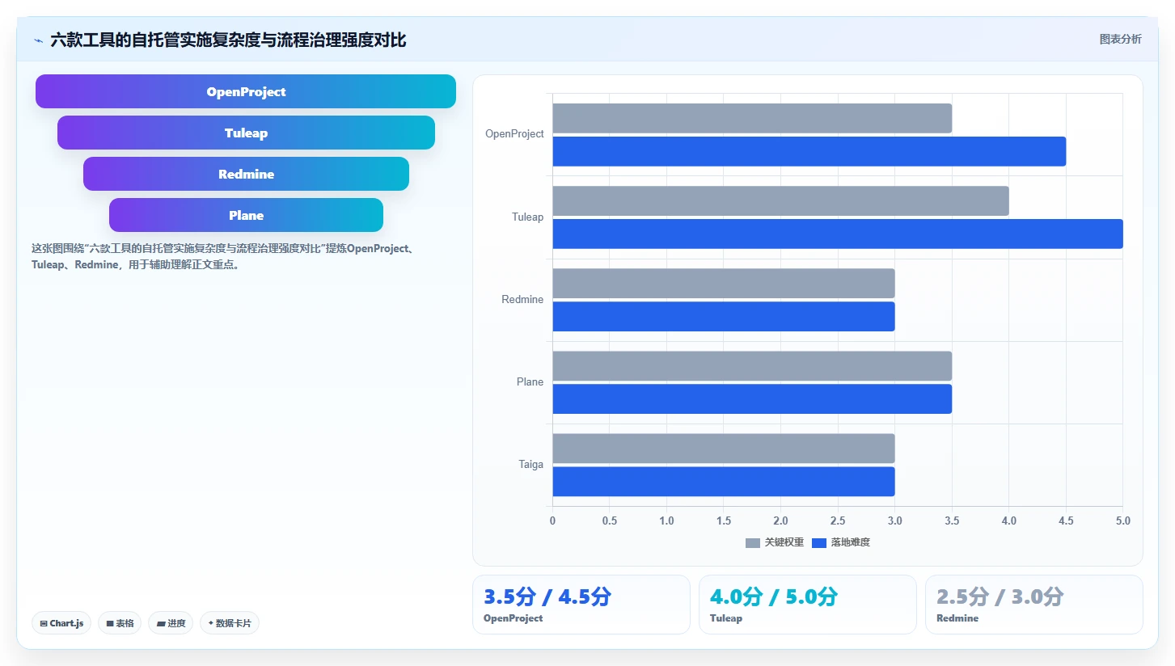1175x666 pixels.
Task: Click the 图表分析 label in the header
Action: (1120, 39)
